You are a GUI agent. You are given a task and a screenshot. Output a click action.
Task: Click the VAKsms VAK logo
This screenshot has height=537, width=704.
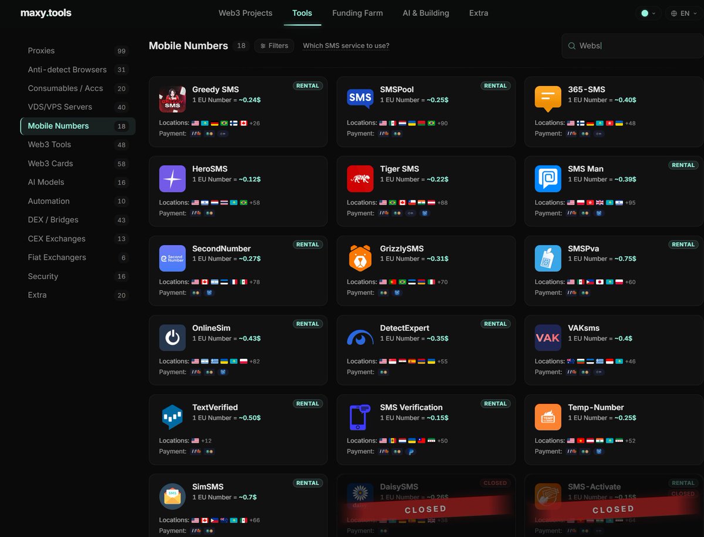[x=548, y=338]
